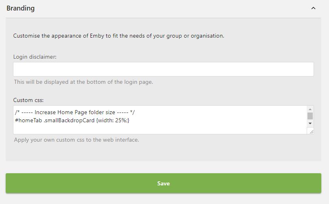Click the textarea resize handle corner
Screen dimensions: 329x204
click(310, 131)
